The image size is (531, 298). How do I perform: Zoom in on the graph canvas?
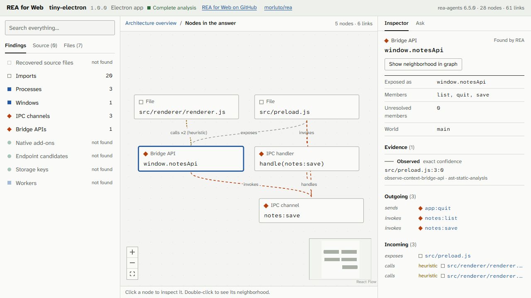[132, 252]
